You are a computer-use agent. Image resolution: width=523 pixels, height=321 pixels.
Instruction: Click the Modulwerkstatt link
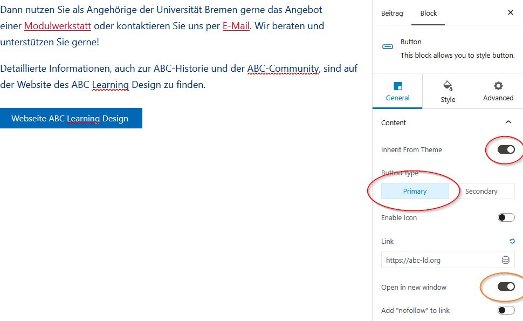58,26
